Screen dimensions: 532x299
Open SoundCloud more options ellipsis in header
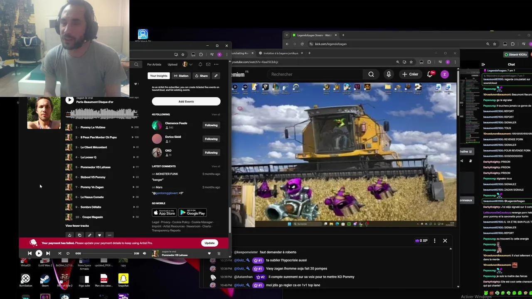pyautogui.click(x=216, y=64)
